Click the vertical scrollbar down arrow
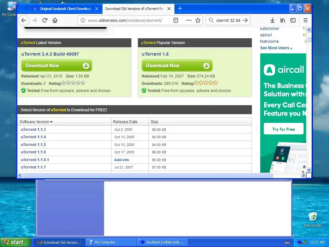This screenshot has height=247, width=329. click(309, 170)
